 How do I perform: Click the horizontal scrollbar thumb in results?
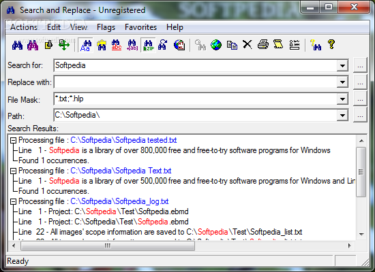tap(108, 245)
